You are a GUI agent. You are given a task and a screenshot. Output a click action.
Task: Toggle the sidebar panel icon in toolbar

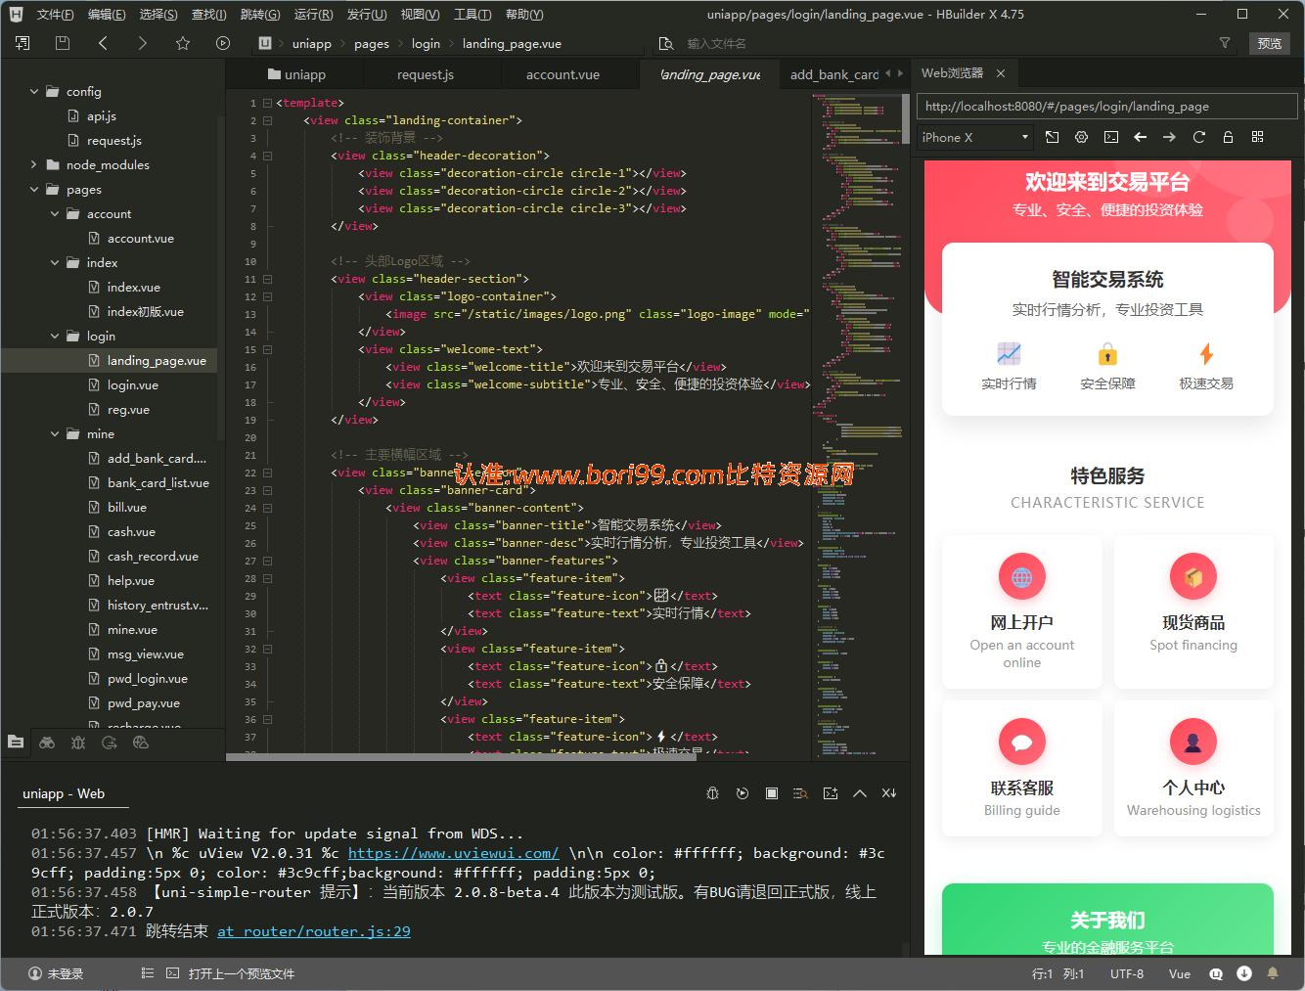[22, 43]
